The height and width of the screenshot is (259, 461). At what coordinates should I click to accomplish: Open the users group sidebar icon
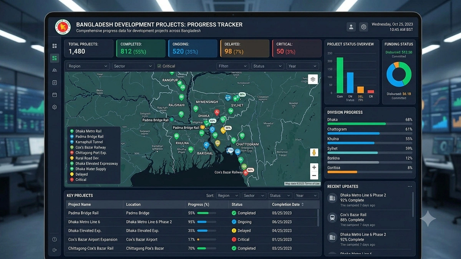pos(55,70)
